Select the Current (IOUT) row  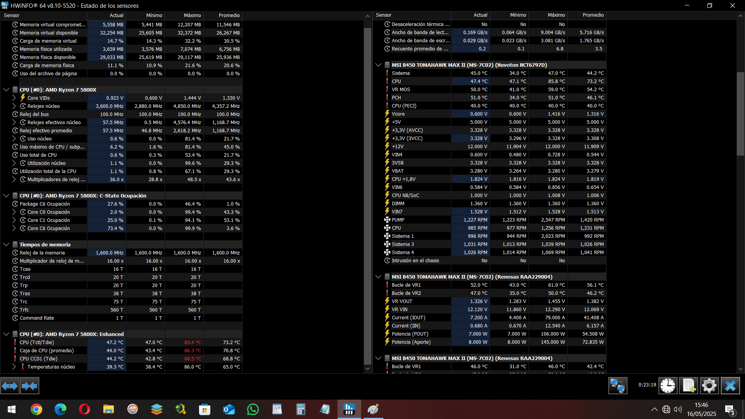490,318
